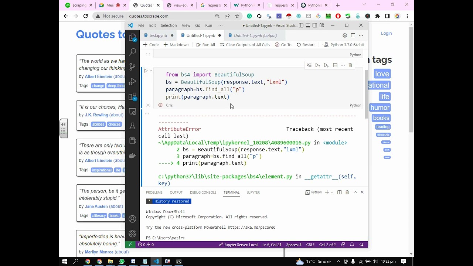Open the View menu in VS Code
473x266 pixels.
186,25
